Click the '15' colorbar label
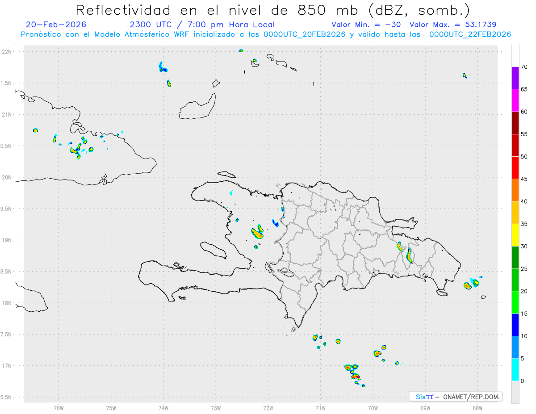Screen dimensions: 536x414 point(524,314)
